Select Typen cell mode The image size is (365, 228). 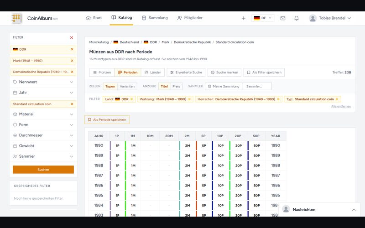pyautogui.click(x=110, y=86)
